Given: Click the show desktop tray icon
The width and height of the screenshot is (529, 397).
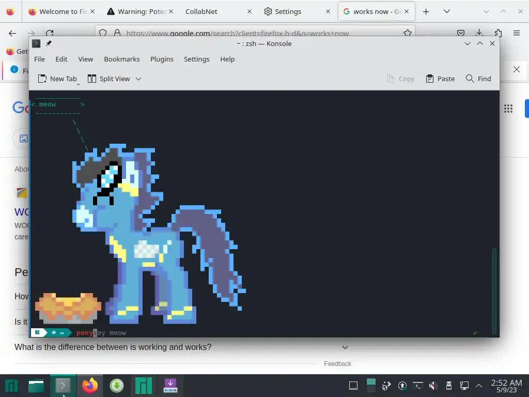Looking at the screenshot, I should click(353, 386).
